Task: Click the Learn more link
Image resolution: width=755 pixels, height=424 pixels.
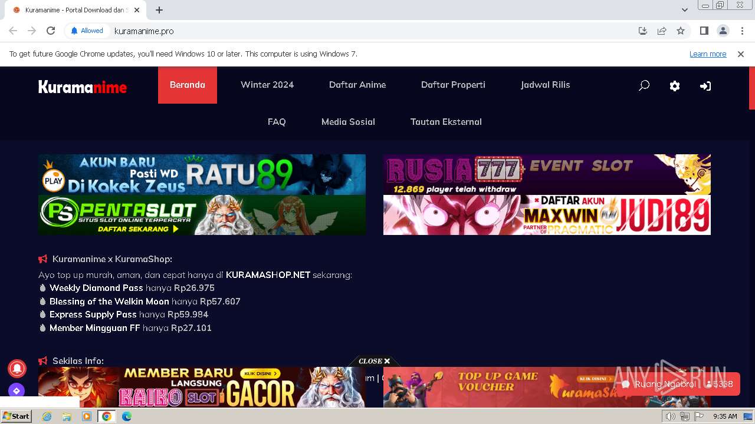Action: [708, 54]
